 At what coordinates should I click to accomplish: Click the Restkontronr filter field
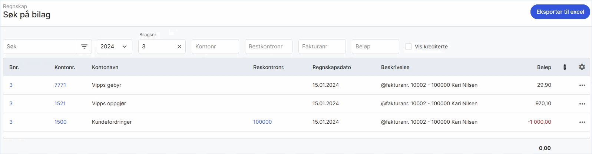269,47
